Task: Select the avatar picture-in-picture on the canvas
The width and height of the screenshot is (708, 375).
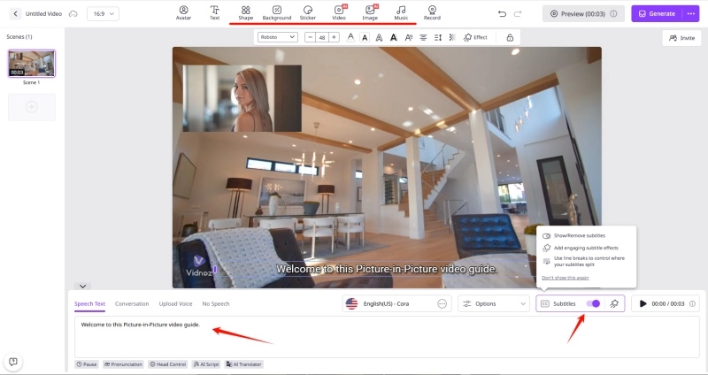Action: coord(242,98)
